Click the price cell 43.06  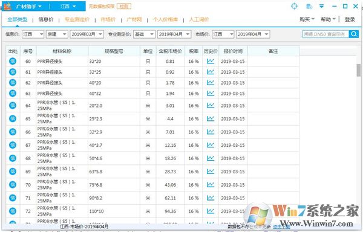[x=171, y=185]
